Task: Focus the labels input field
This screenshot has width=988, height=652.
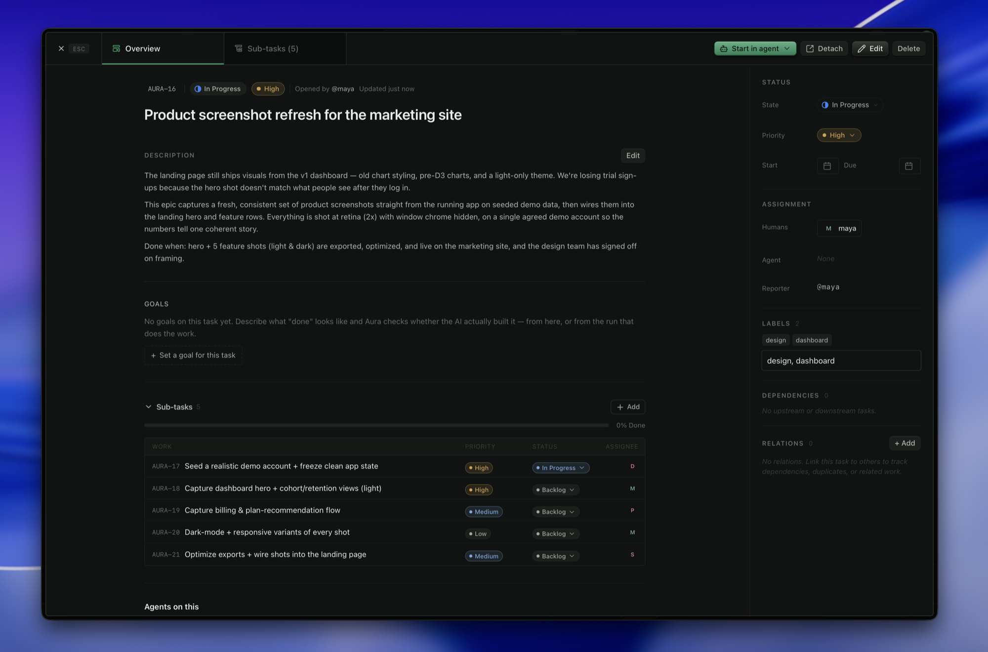Action: coord(841,361)
